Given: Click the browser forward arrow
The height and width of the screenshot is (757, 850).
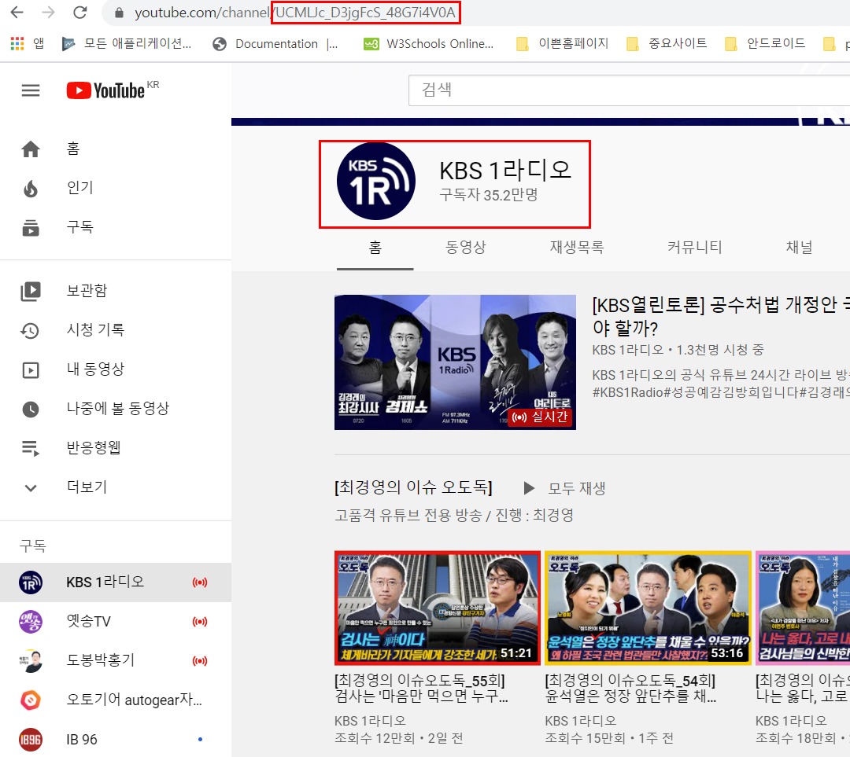Looking at the screenshot, I should pos(48,13).
